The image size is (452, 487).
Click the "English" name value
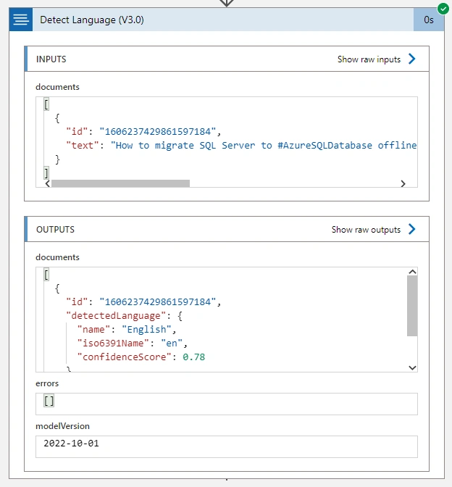point(146,330)
